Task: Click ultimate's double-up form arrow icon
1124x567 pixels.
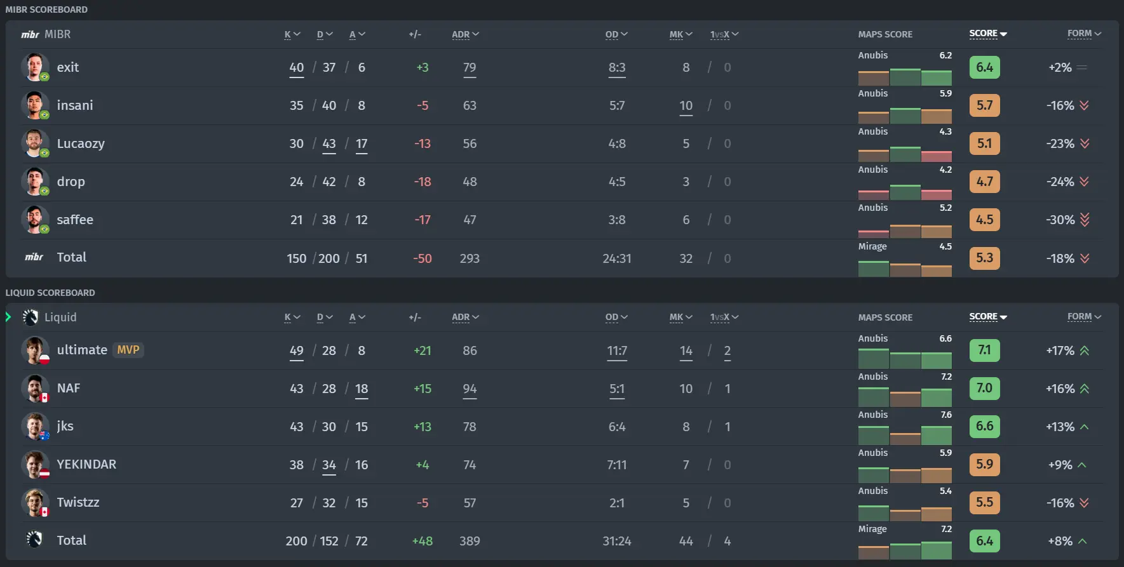Action: [1084, 350]
